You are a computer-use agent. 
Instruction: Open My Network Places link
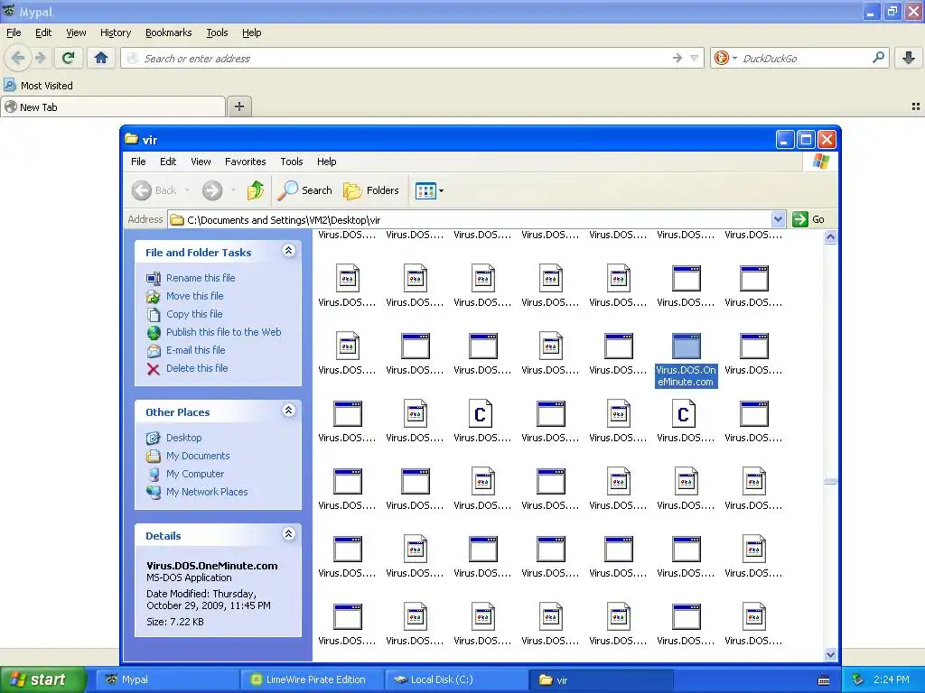(207, 492)
